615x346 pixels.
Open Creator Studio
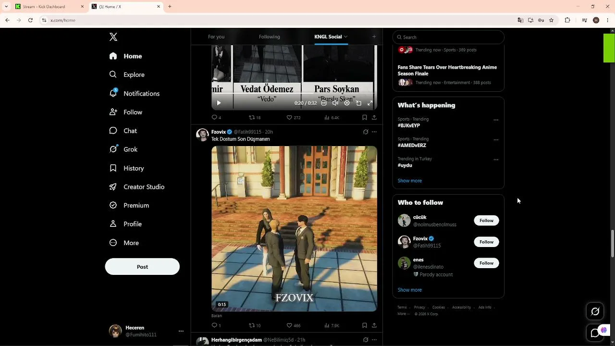pyautogui.click(x=136, y=187)
